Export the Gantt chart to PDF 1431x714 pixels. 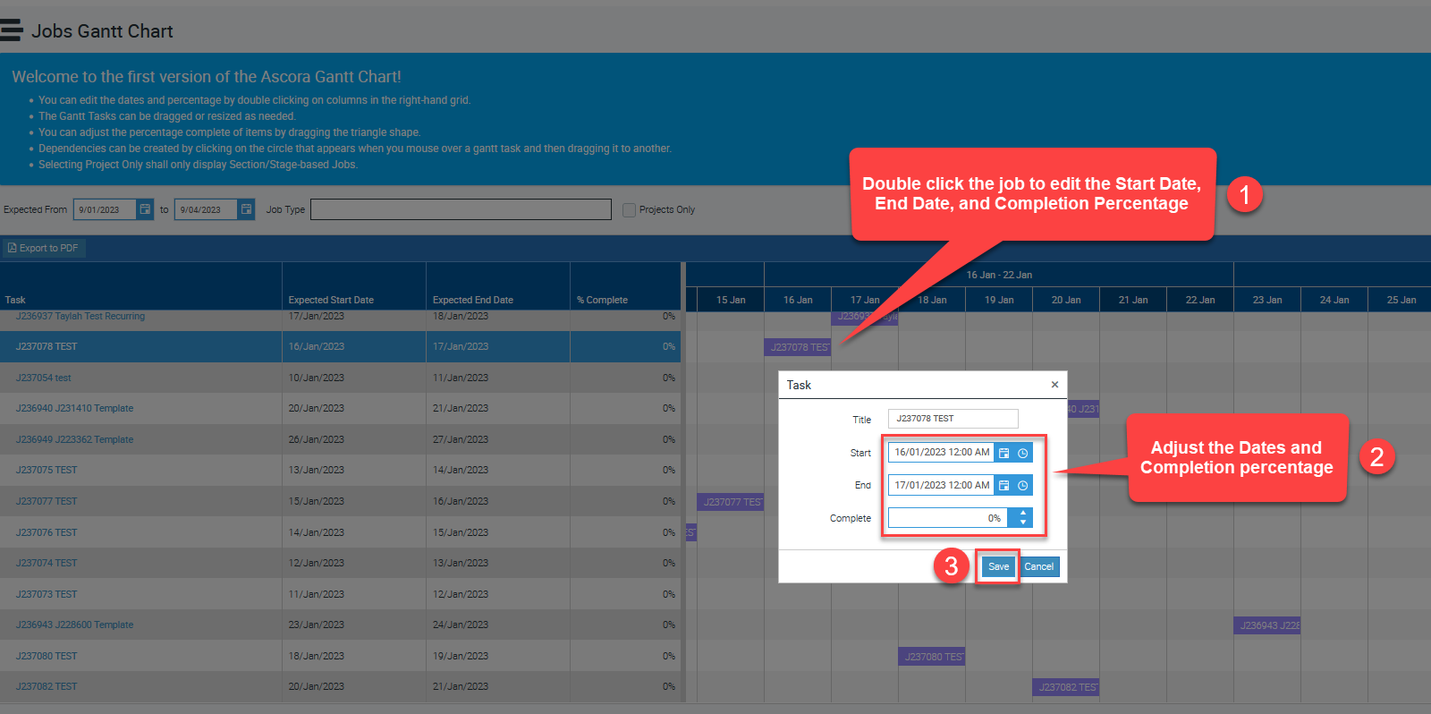pyautogui.click(x=43, y=248)
